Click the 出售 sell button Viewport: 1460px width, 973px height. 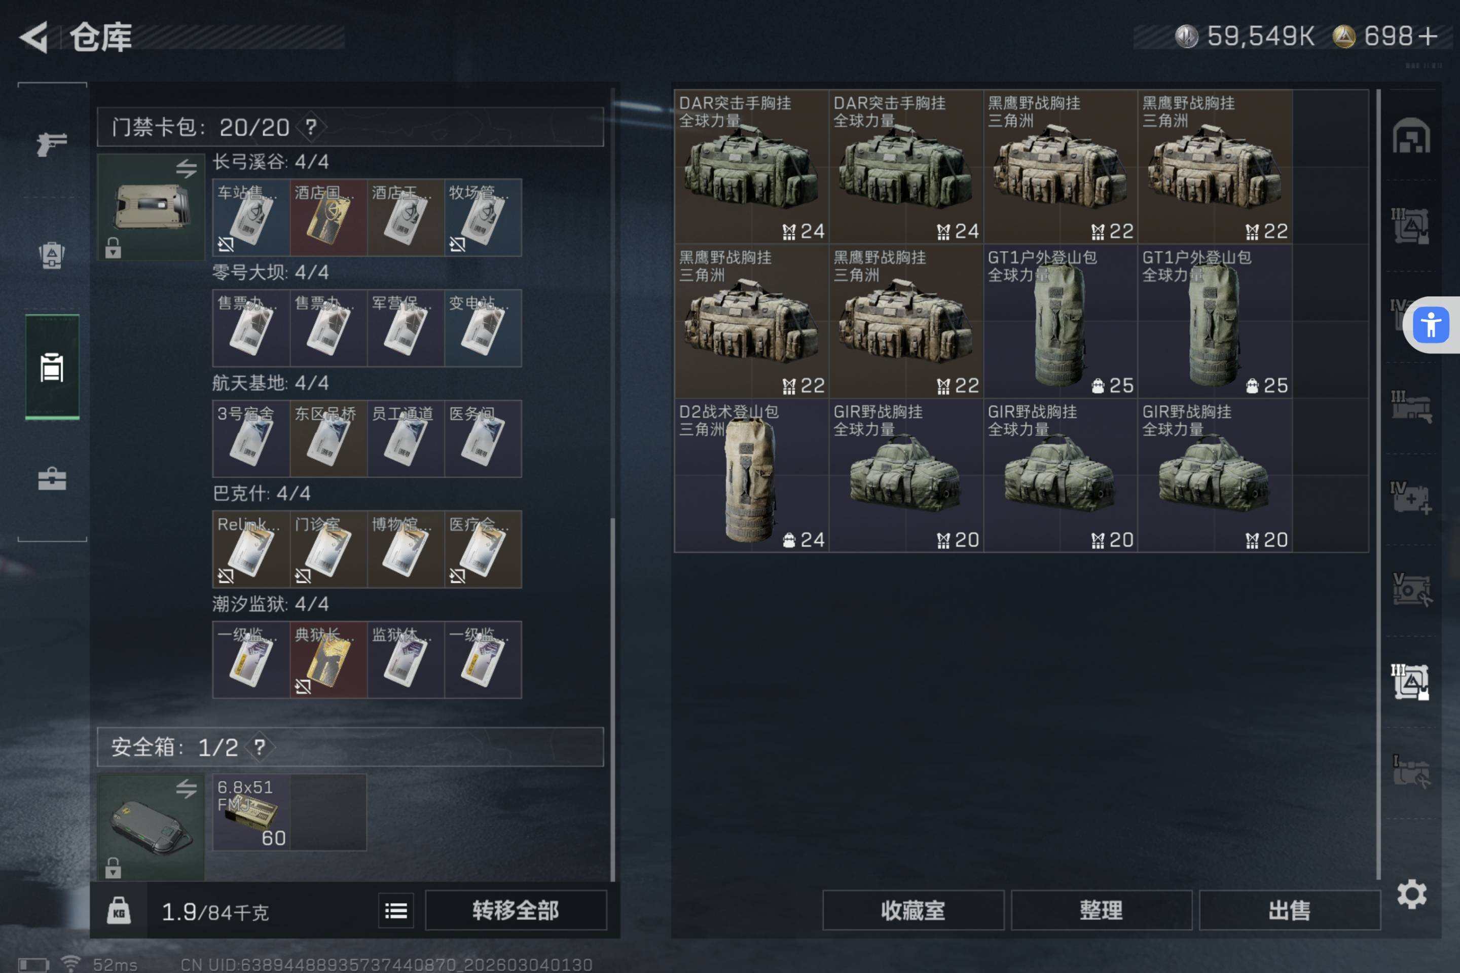(1290, 910)
